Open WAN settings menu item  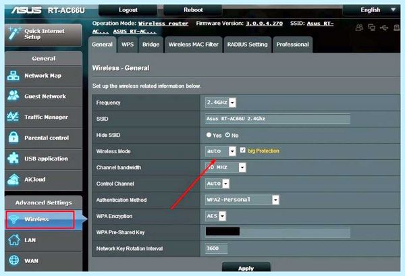pos(43,260)
